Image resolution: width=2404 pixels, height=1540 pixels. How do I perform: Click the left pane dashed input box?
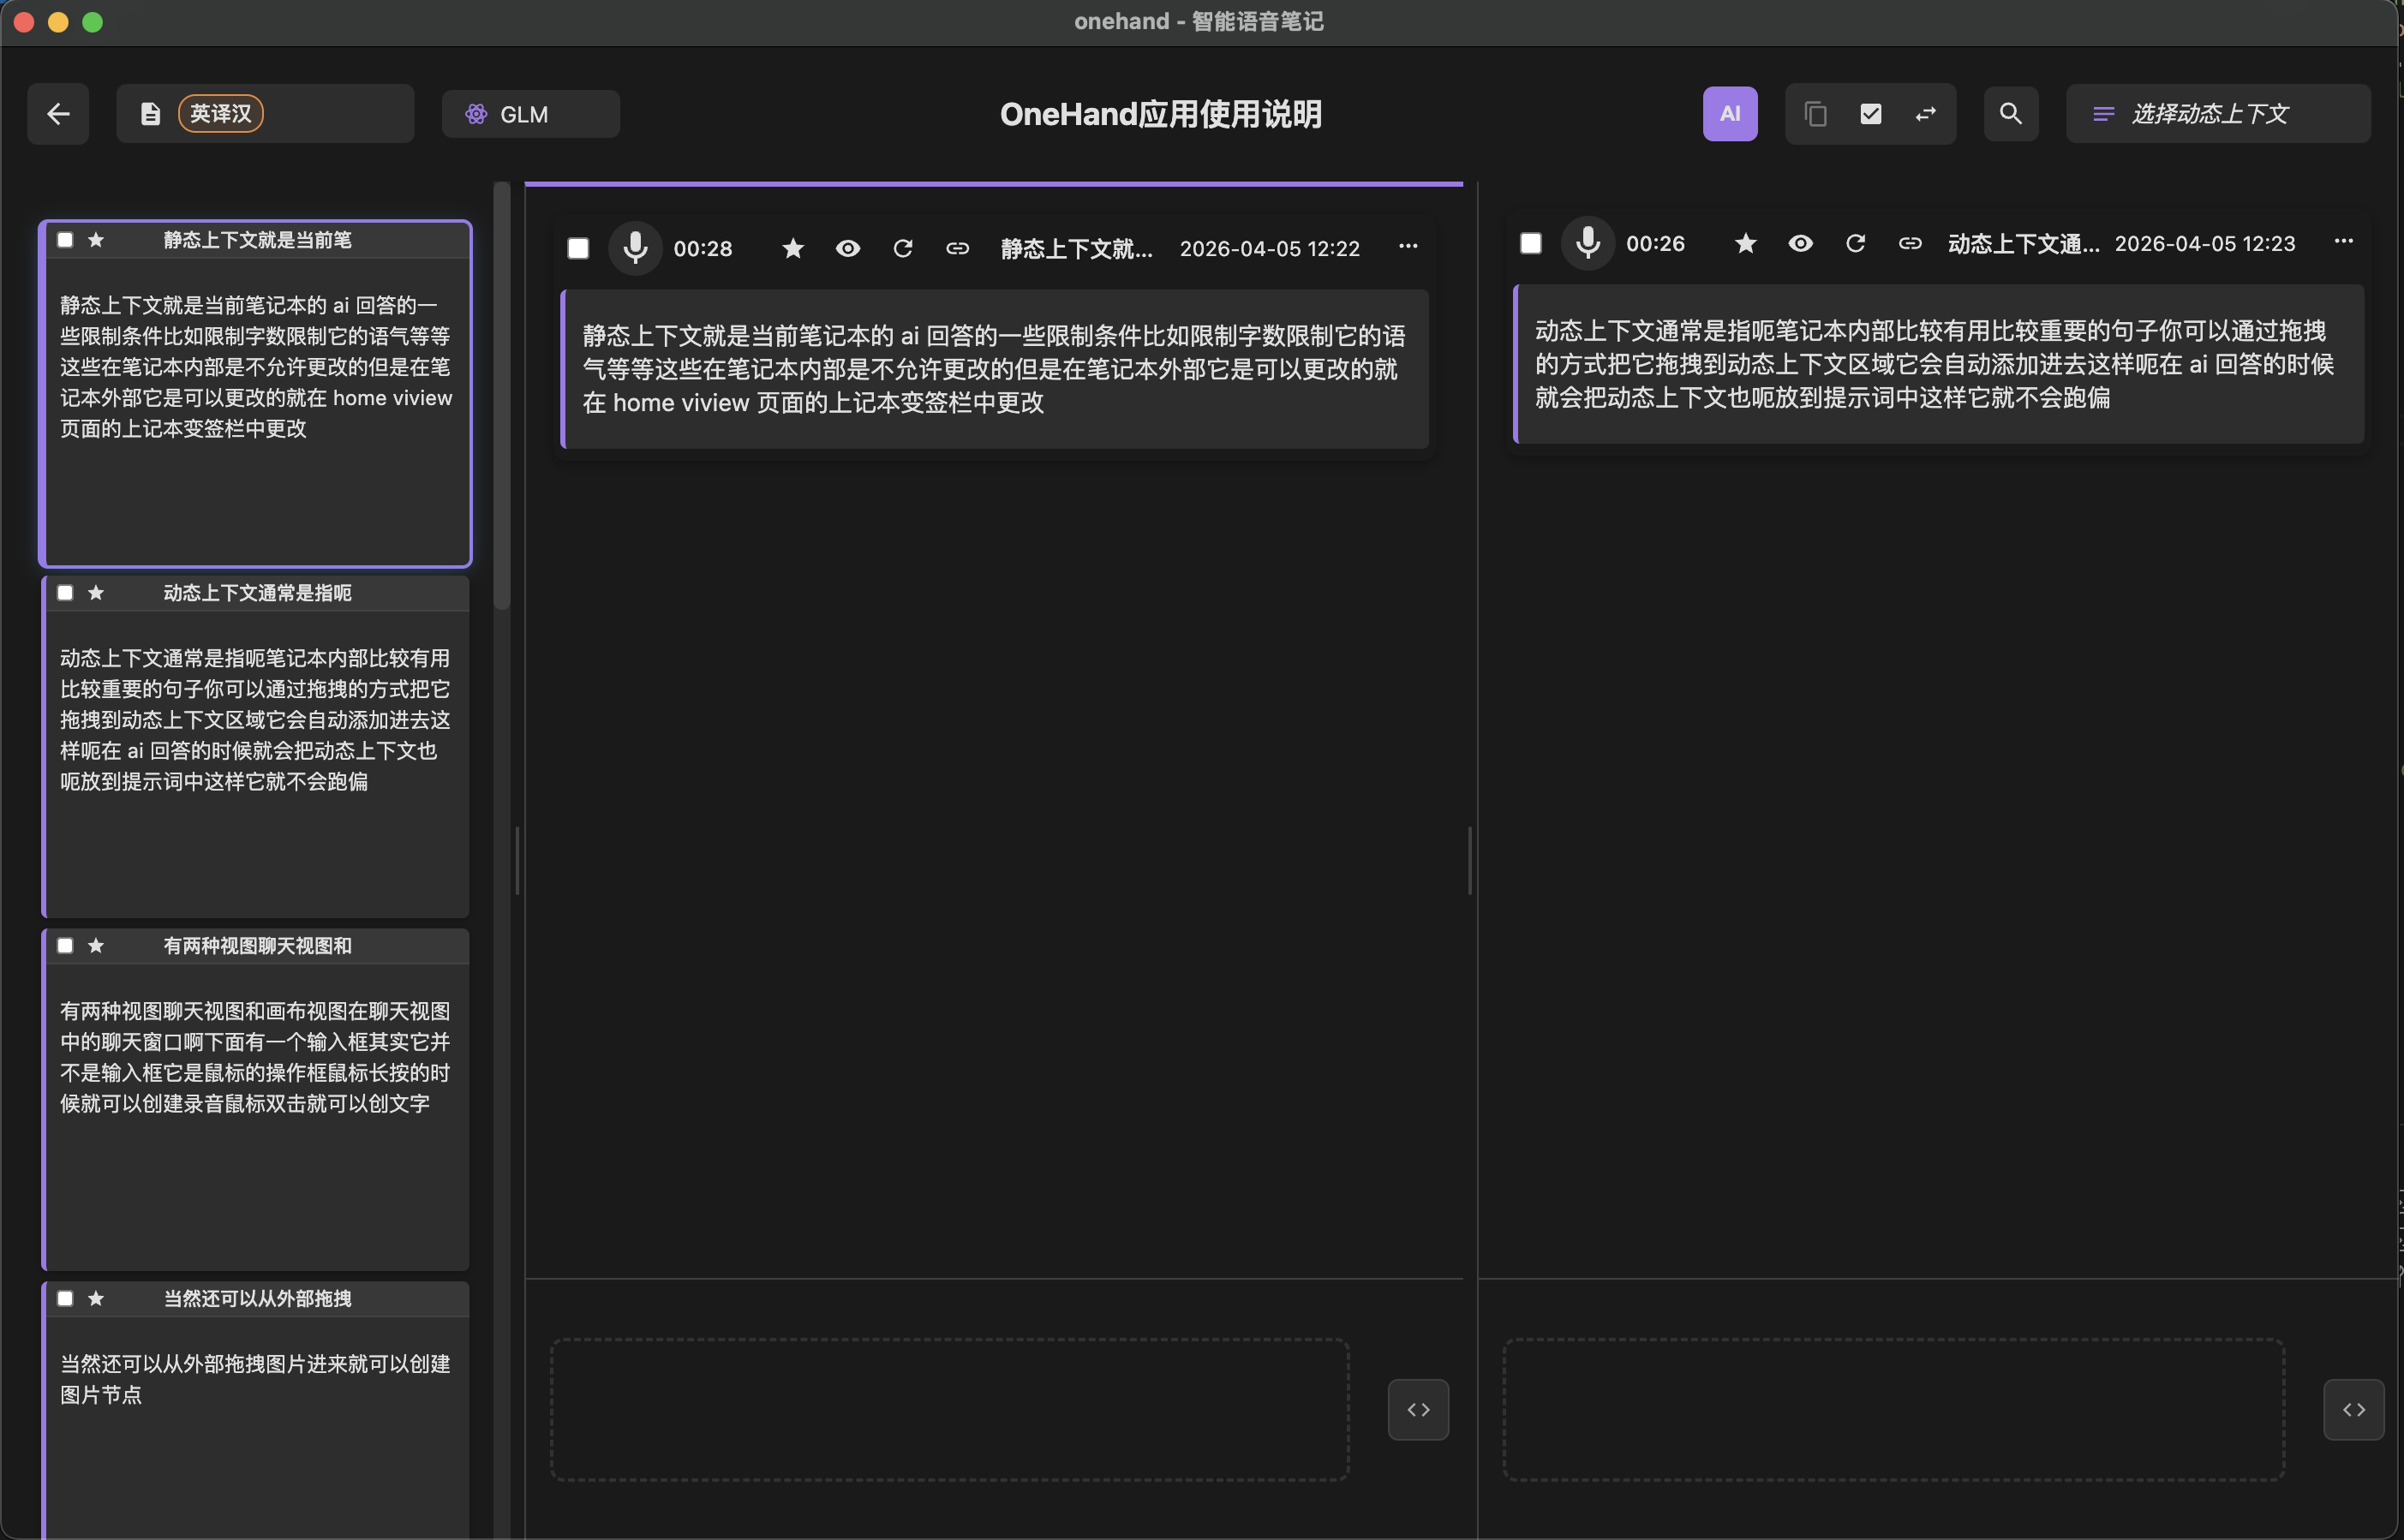[x=950, y=1410]
